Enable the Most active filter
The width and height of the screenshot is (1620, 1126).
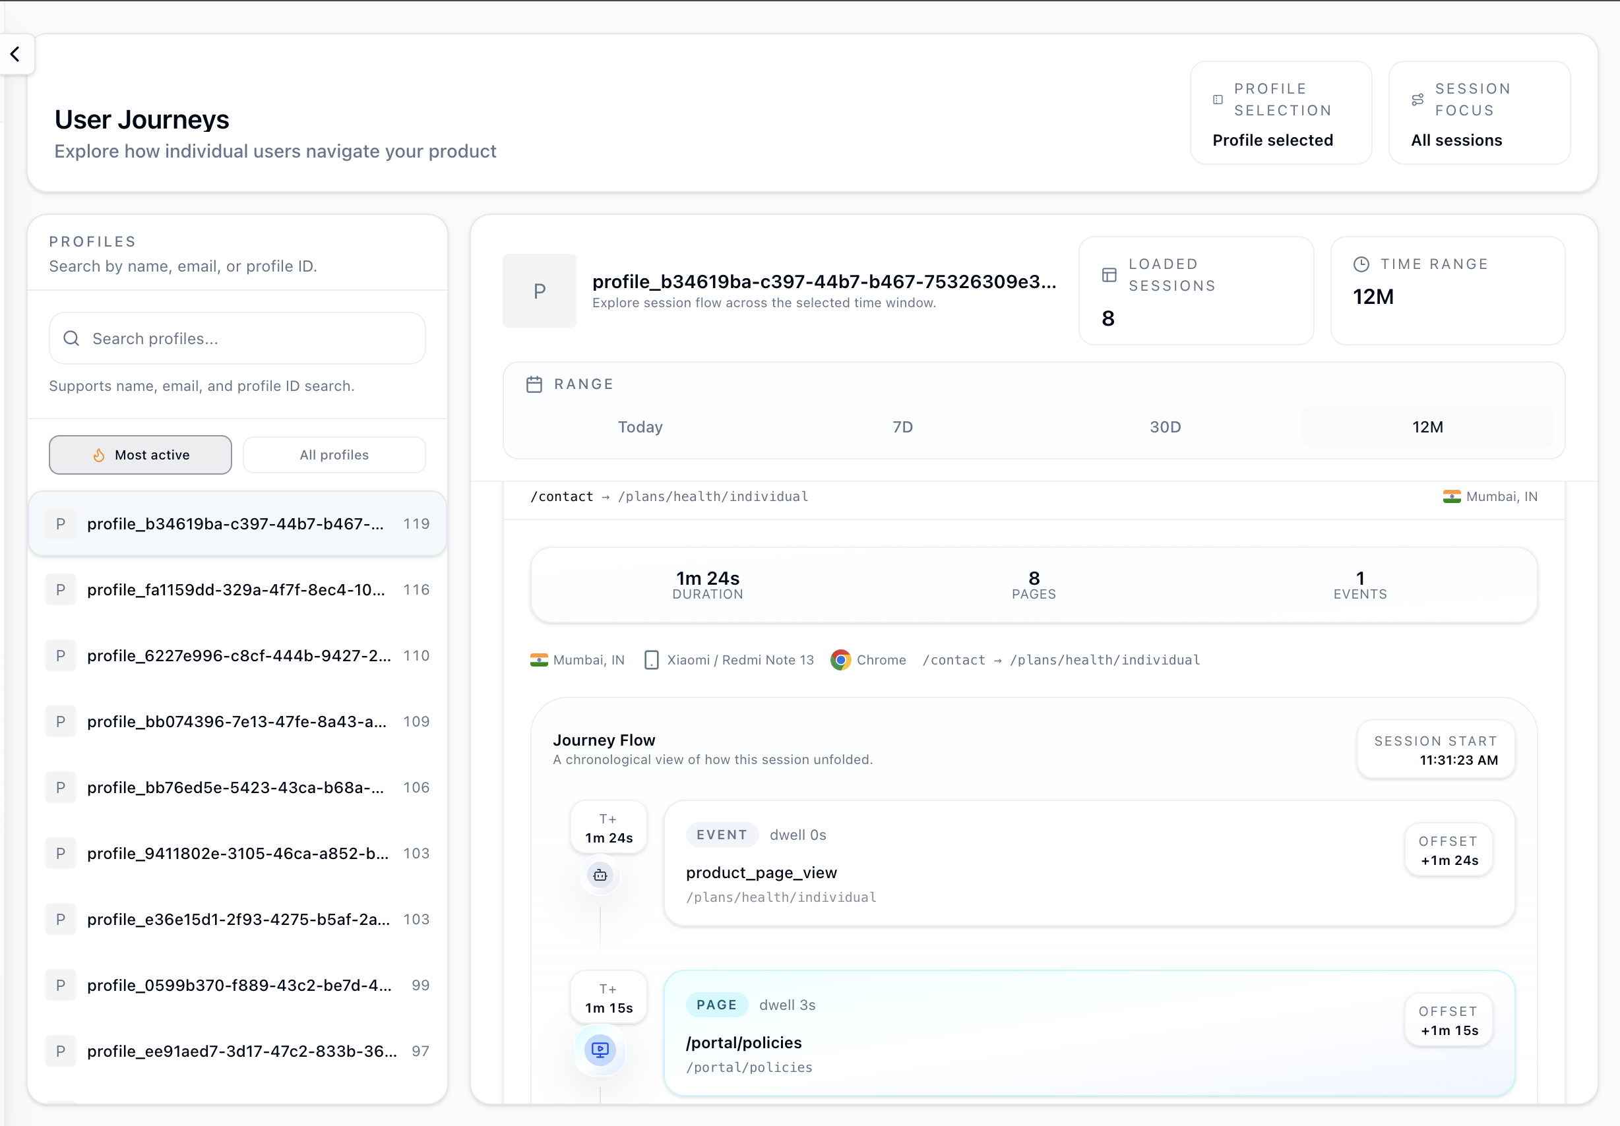coord(140,455)
